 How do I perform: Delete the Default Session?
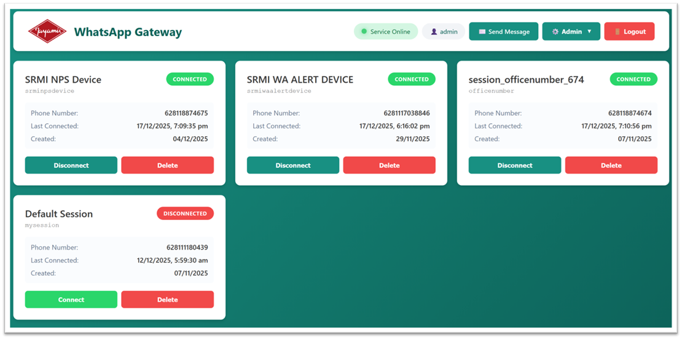click(168, 300)
